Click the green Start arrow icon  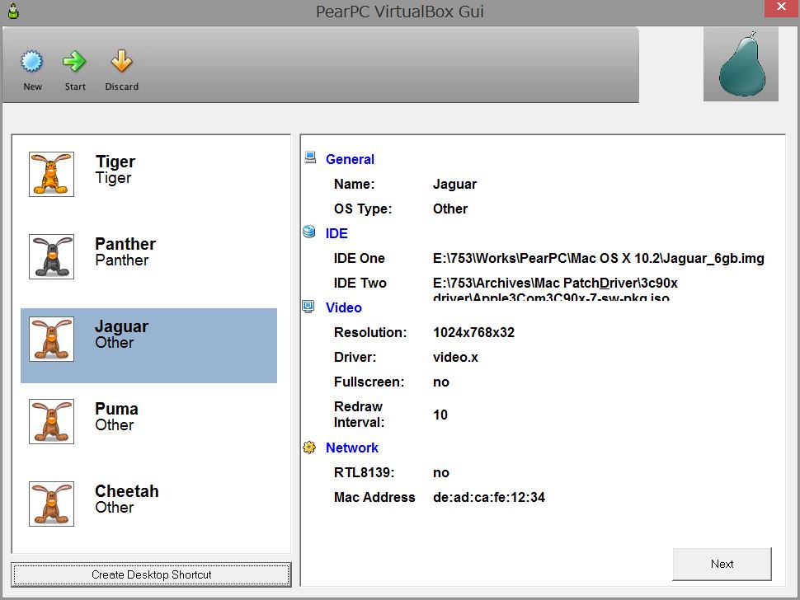click(x=74, y=62)
